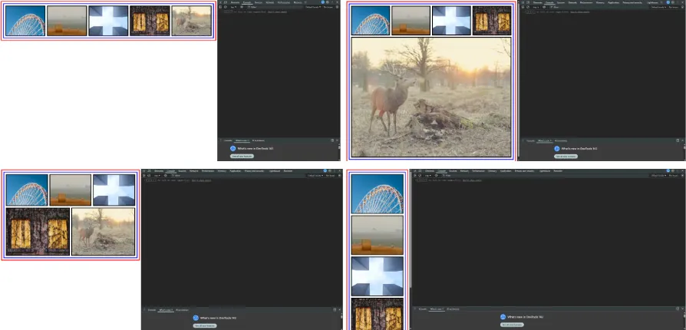Switch to the Sources tab in the bottom-left DevTools
This screenshot has height=330, width=686.
(181, 170)
